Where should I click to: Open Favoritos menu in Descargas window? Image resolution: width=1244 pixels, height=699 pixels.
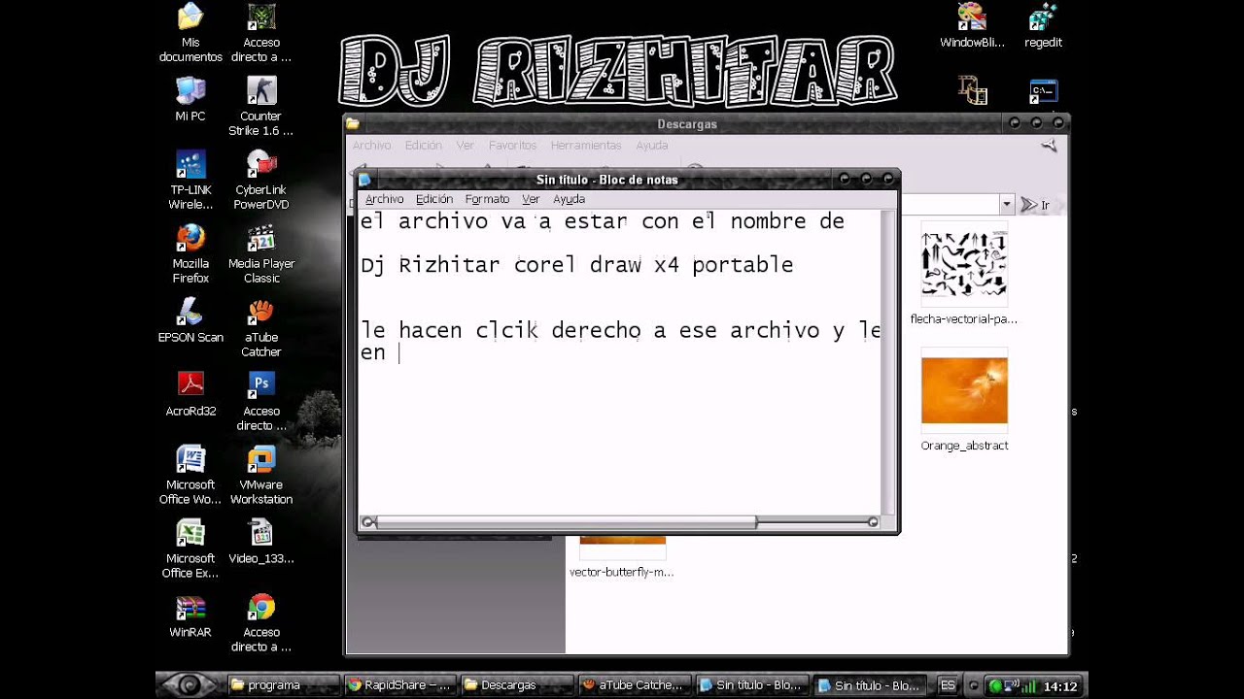[x=513, y=145]
